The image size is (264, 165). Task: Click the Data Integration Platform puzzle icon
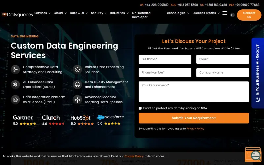[16, 100]
